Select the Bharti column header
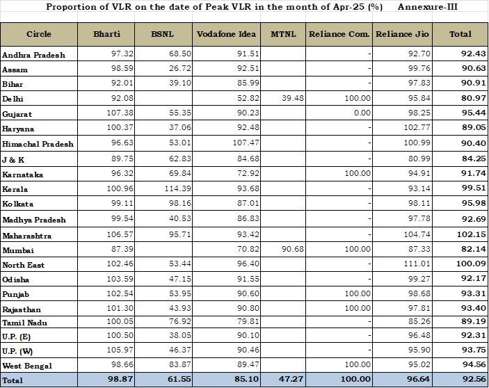 (106, 34)
